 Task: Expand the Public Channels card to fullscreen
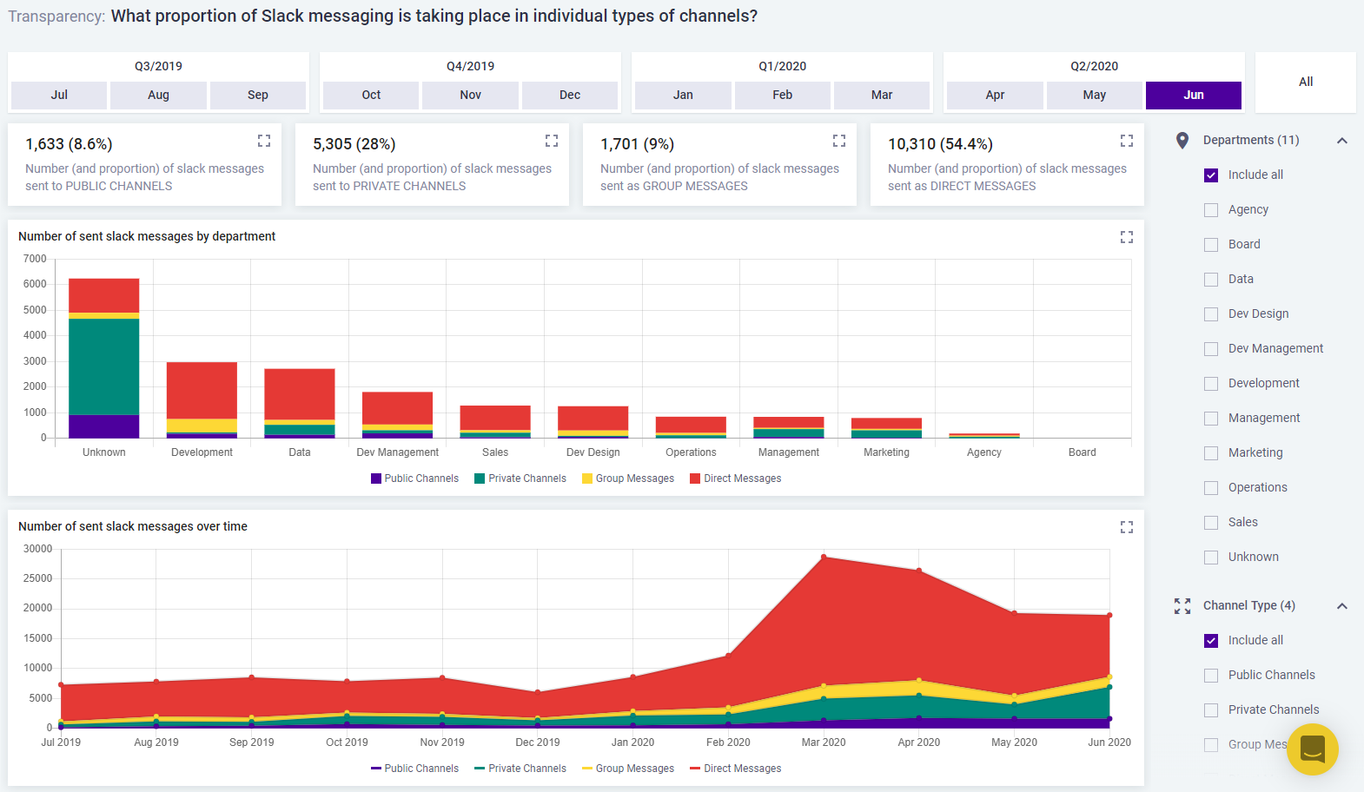click(x=264, y=141)
